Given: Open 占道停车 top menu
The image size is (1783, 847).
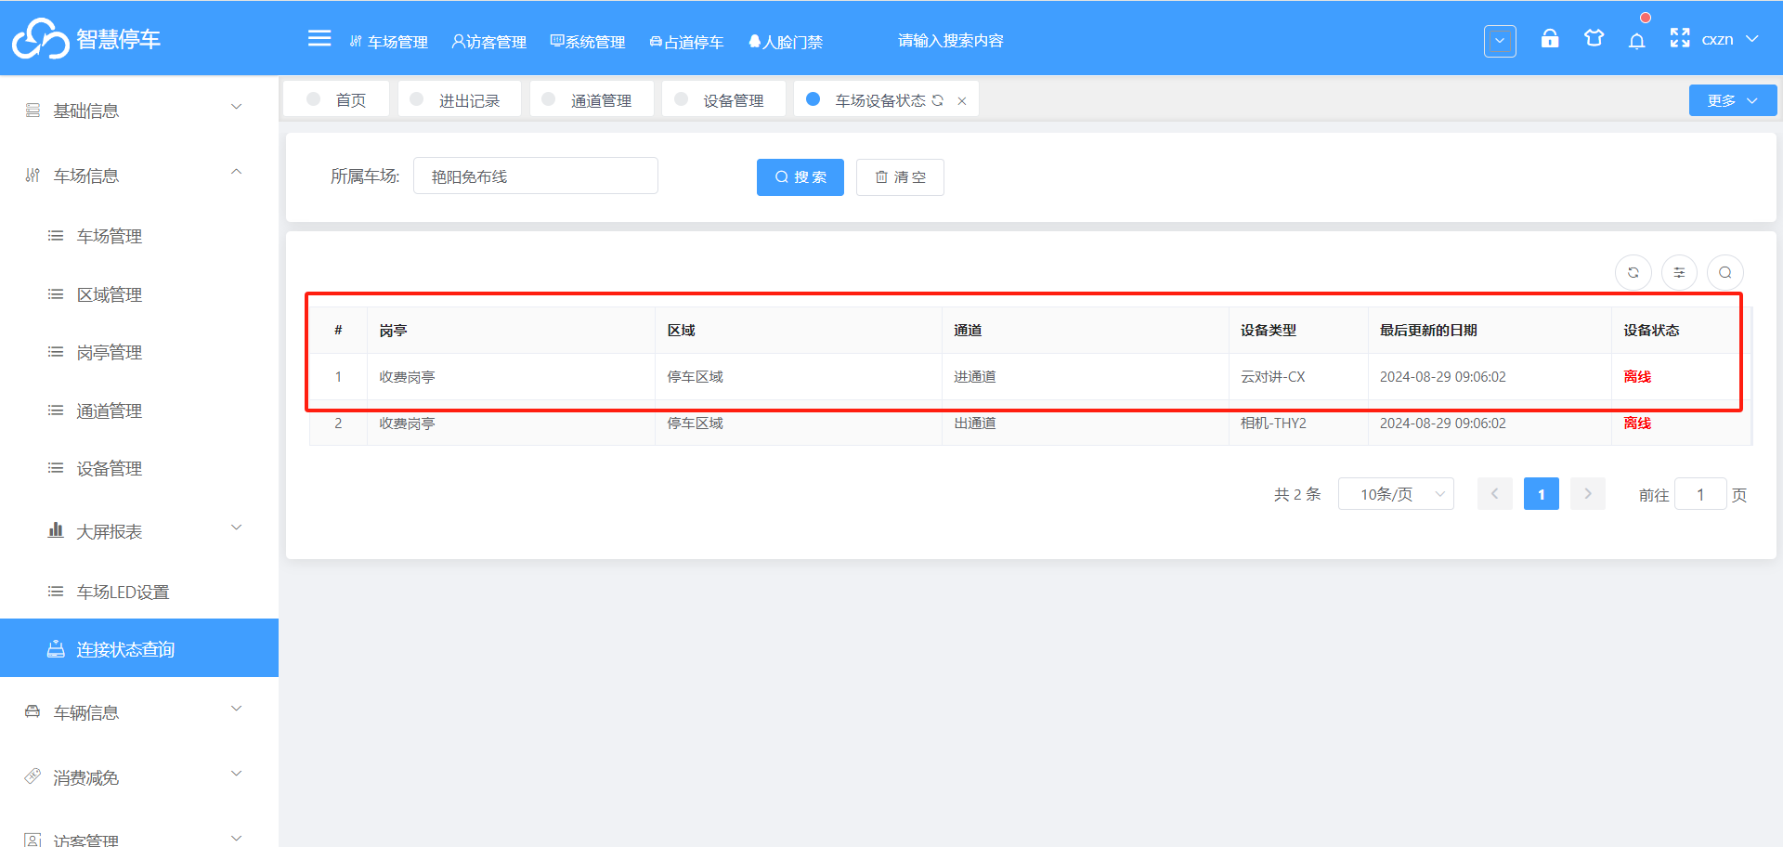Looking at the screenshot, I should point(686,42).
